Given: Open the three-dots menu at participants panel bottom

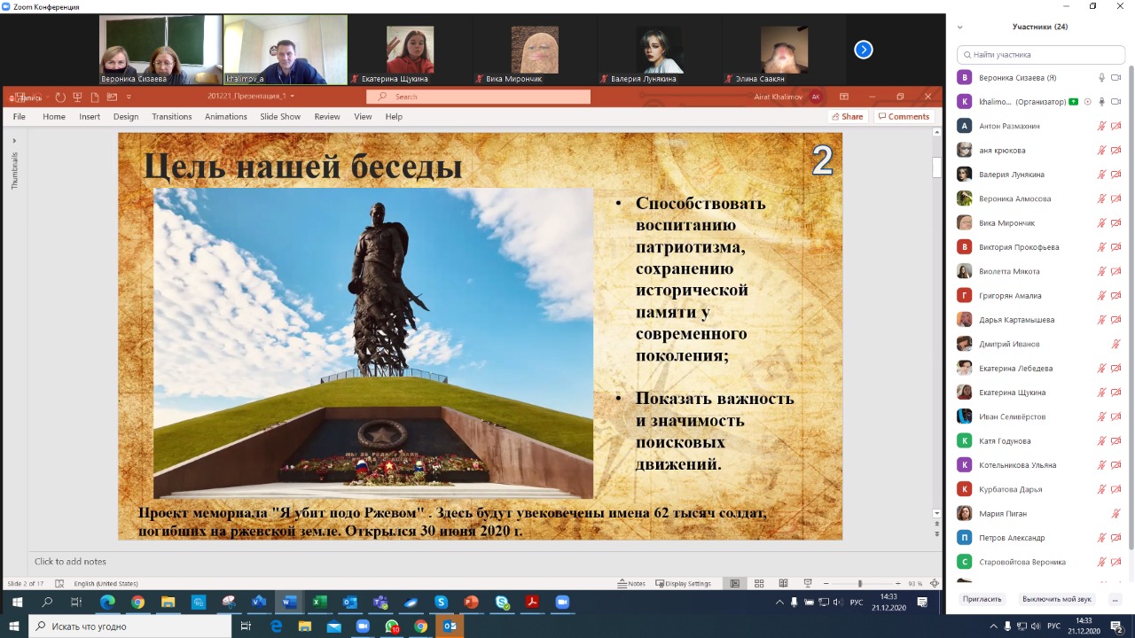Looking at the screenshot, I should (1115, 599).
